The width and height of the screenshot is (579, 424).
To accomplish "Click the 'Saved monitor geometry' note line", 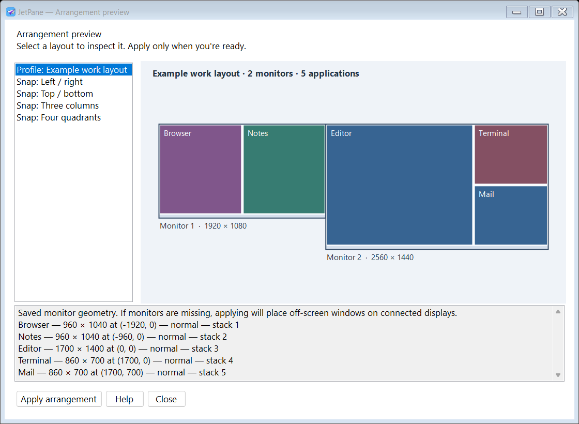I will (237, 313).
